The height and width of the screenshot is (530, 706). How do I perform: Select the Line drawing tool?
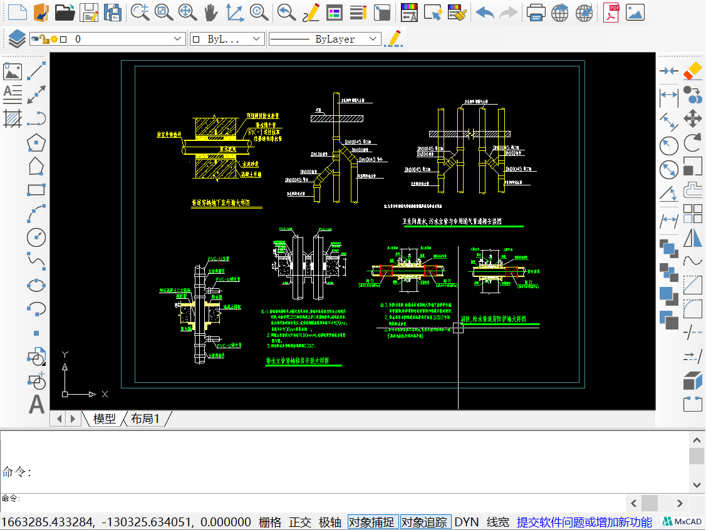(x=36, y=71)
